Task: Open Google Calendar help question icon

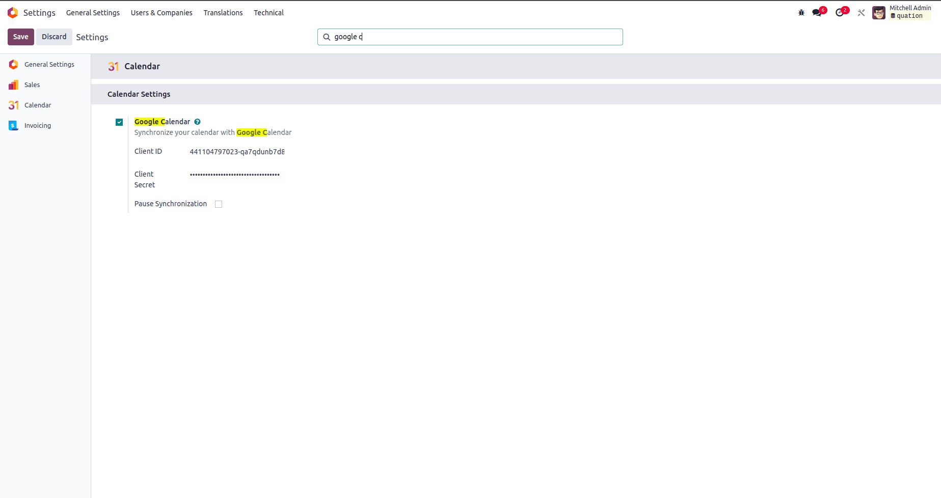Action: 197,122
